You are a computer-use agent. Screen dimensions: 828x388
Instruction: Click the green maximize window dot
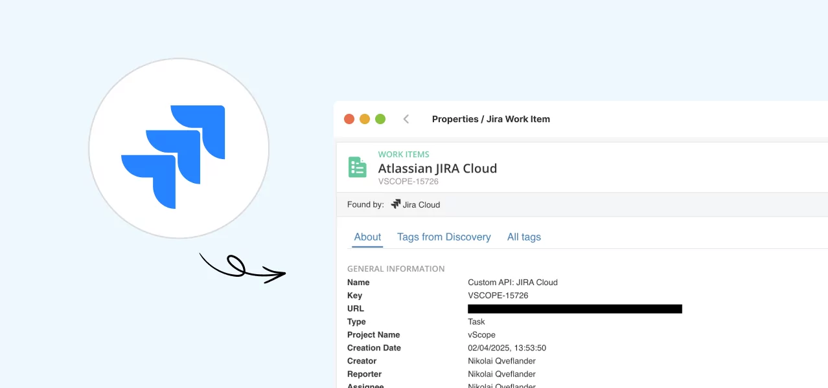pos(380,119)
